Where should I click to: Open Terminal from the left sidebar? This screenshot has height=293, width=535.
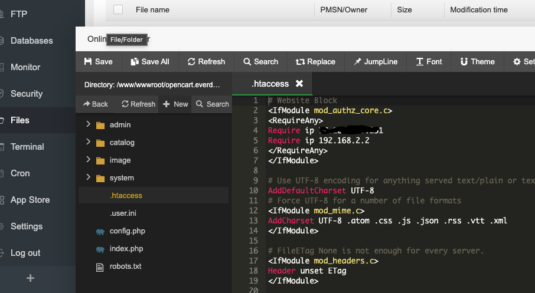(27, 147)
